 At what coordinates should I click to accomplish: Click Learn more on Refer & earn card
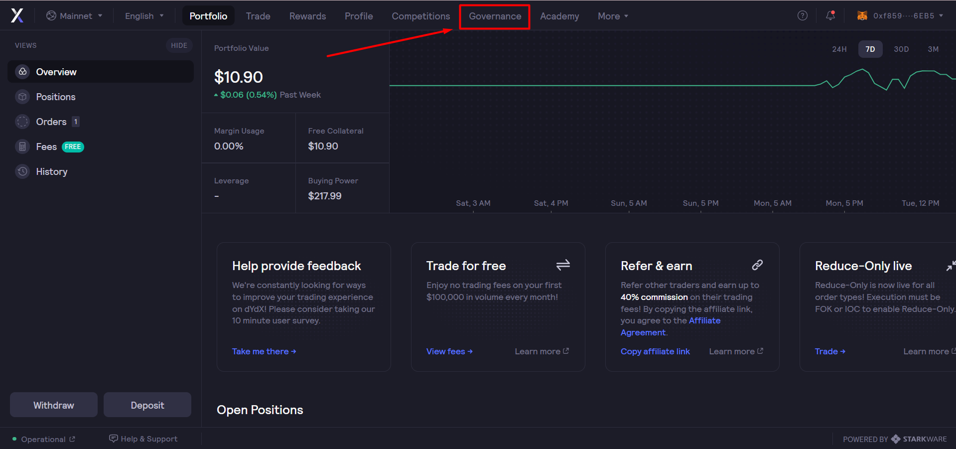click(736, 351)
